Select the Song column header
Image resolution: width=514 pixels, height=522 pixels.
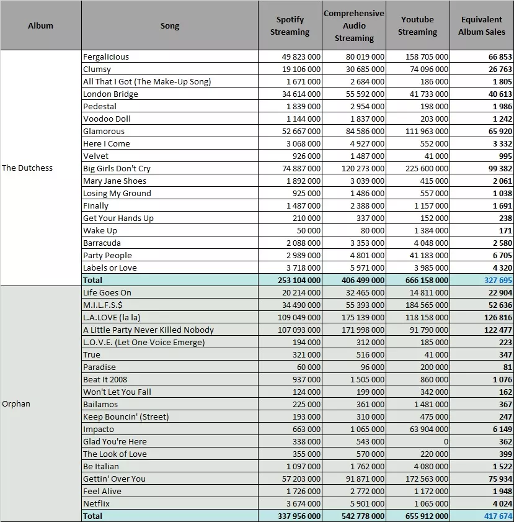tap(169, 25)
